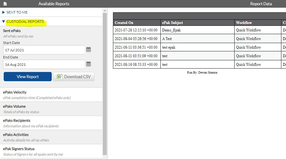The width and height of the screenshot is (286, 159).
Task: Click the Run By: Dewan Sharma text
Action: [x=202, y=73]
